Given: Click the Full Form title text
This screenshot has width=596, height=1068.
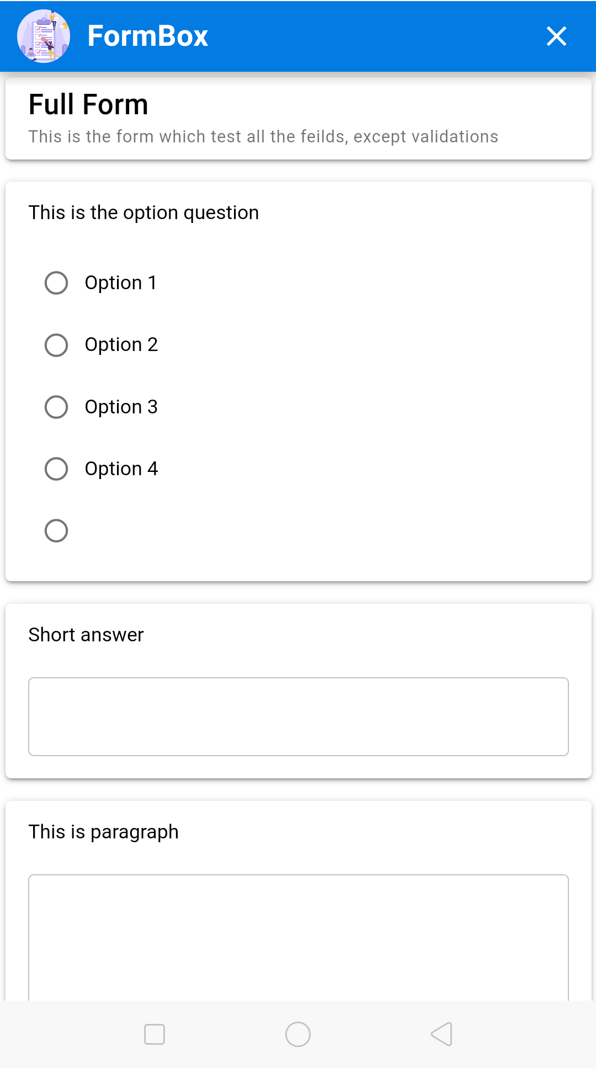Looking at the screenshot, I should pos(88,104).
